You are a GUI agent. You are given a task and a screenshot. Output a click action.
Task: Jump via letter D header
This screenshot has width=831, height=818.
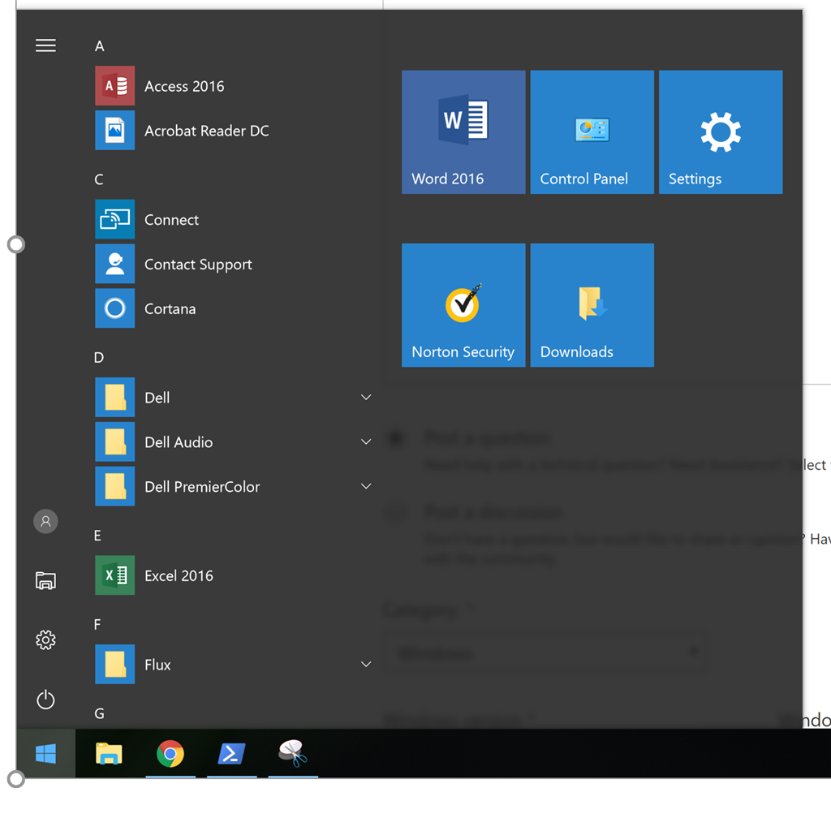[x=99, y=358]
